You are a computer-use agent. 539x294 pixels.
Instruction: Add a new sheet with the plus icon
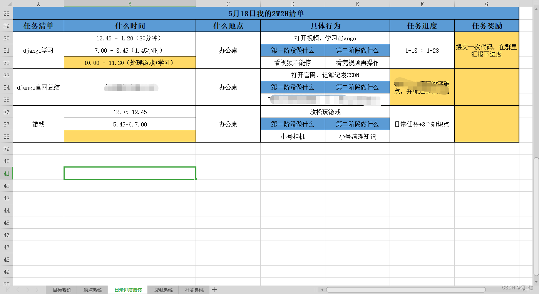click(x=214, y=290)
